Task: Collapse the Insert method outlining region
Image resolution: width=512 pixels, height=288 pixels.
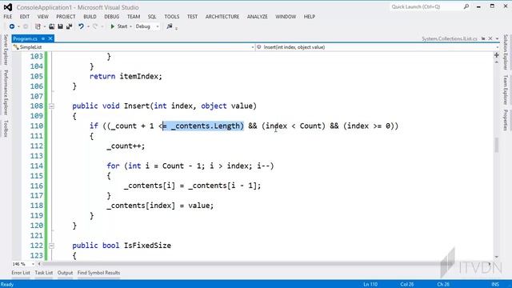Action: (x=51, y=106)
